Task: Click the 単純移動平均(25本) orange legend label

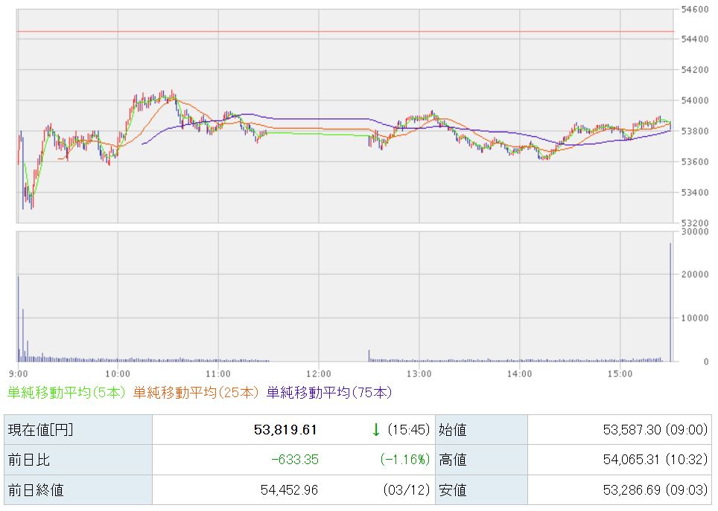Action: coord(198,392)
